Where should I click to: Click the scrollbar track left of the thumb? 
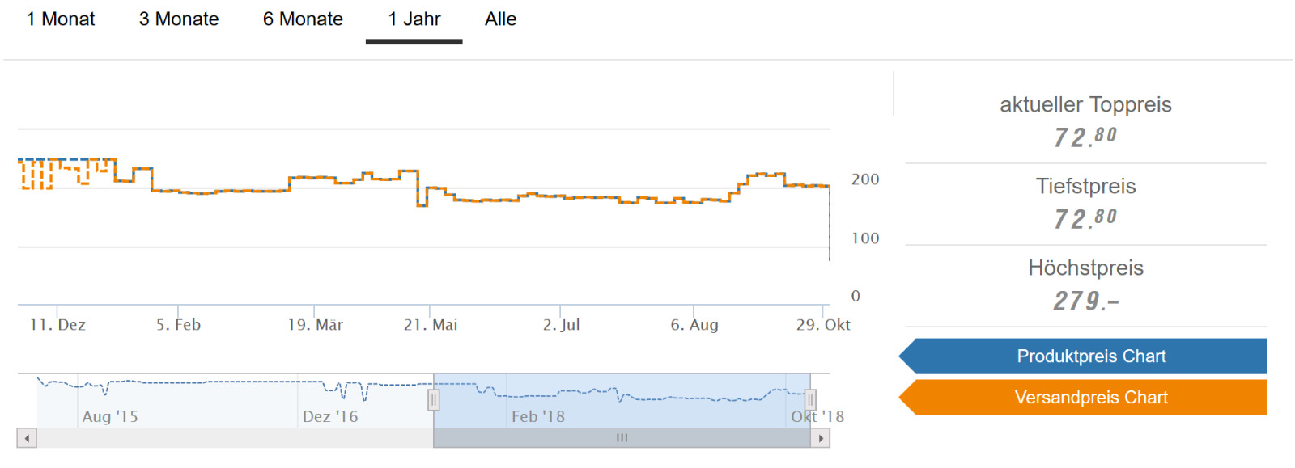point(235,438)
